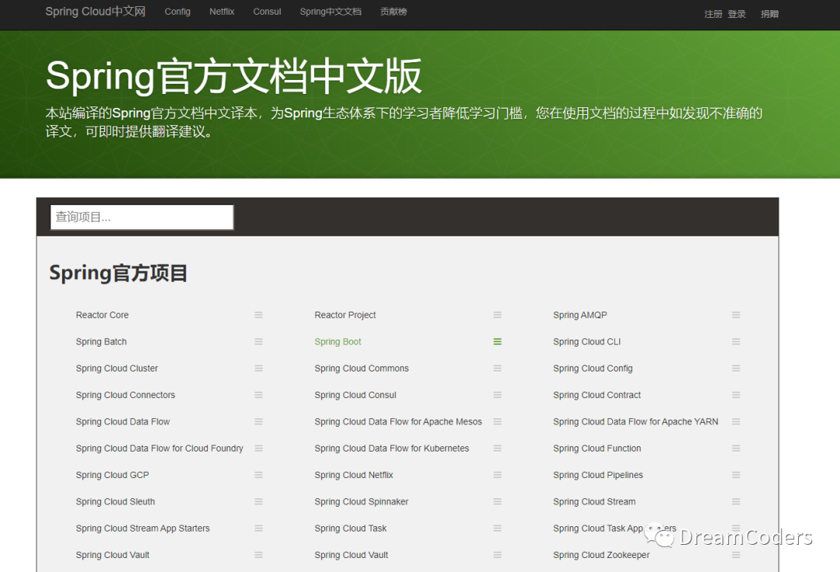Image resolution: width=840 pixels, height=572 pixels.
Task: Click menu icon for Spring Cloud Consul
Action: tap(497, 395)
